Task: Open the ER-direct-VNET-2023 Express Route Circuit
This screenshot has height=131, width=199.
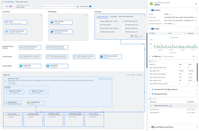Action: click(x=30, y=48)
